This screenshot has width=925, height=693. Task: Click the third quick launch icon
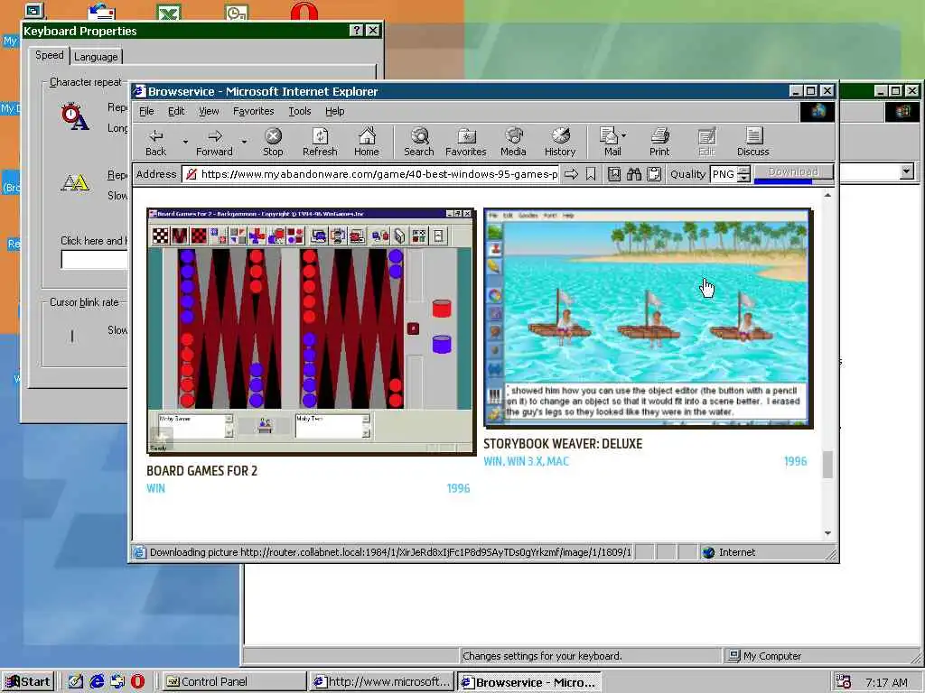point(117,681)
